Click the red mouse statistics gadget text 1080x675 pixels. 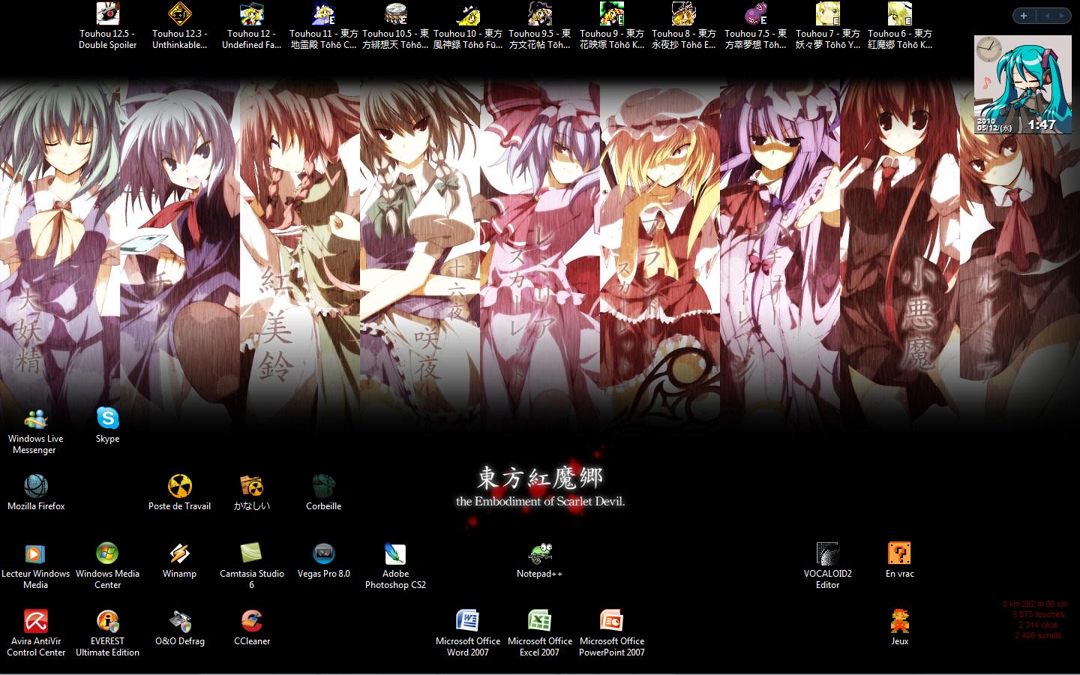click(1035, 619)
